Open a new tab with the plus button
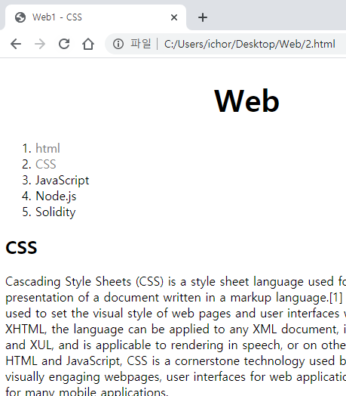The height and width of the screenshot is (396, 346). (203, 17)
